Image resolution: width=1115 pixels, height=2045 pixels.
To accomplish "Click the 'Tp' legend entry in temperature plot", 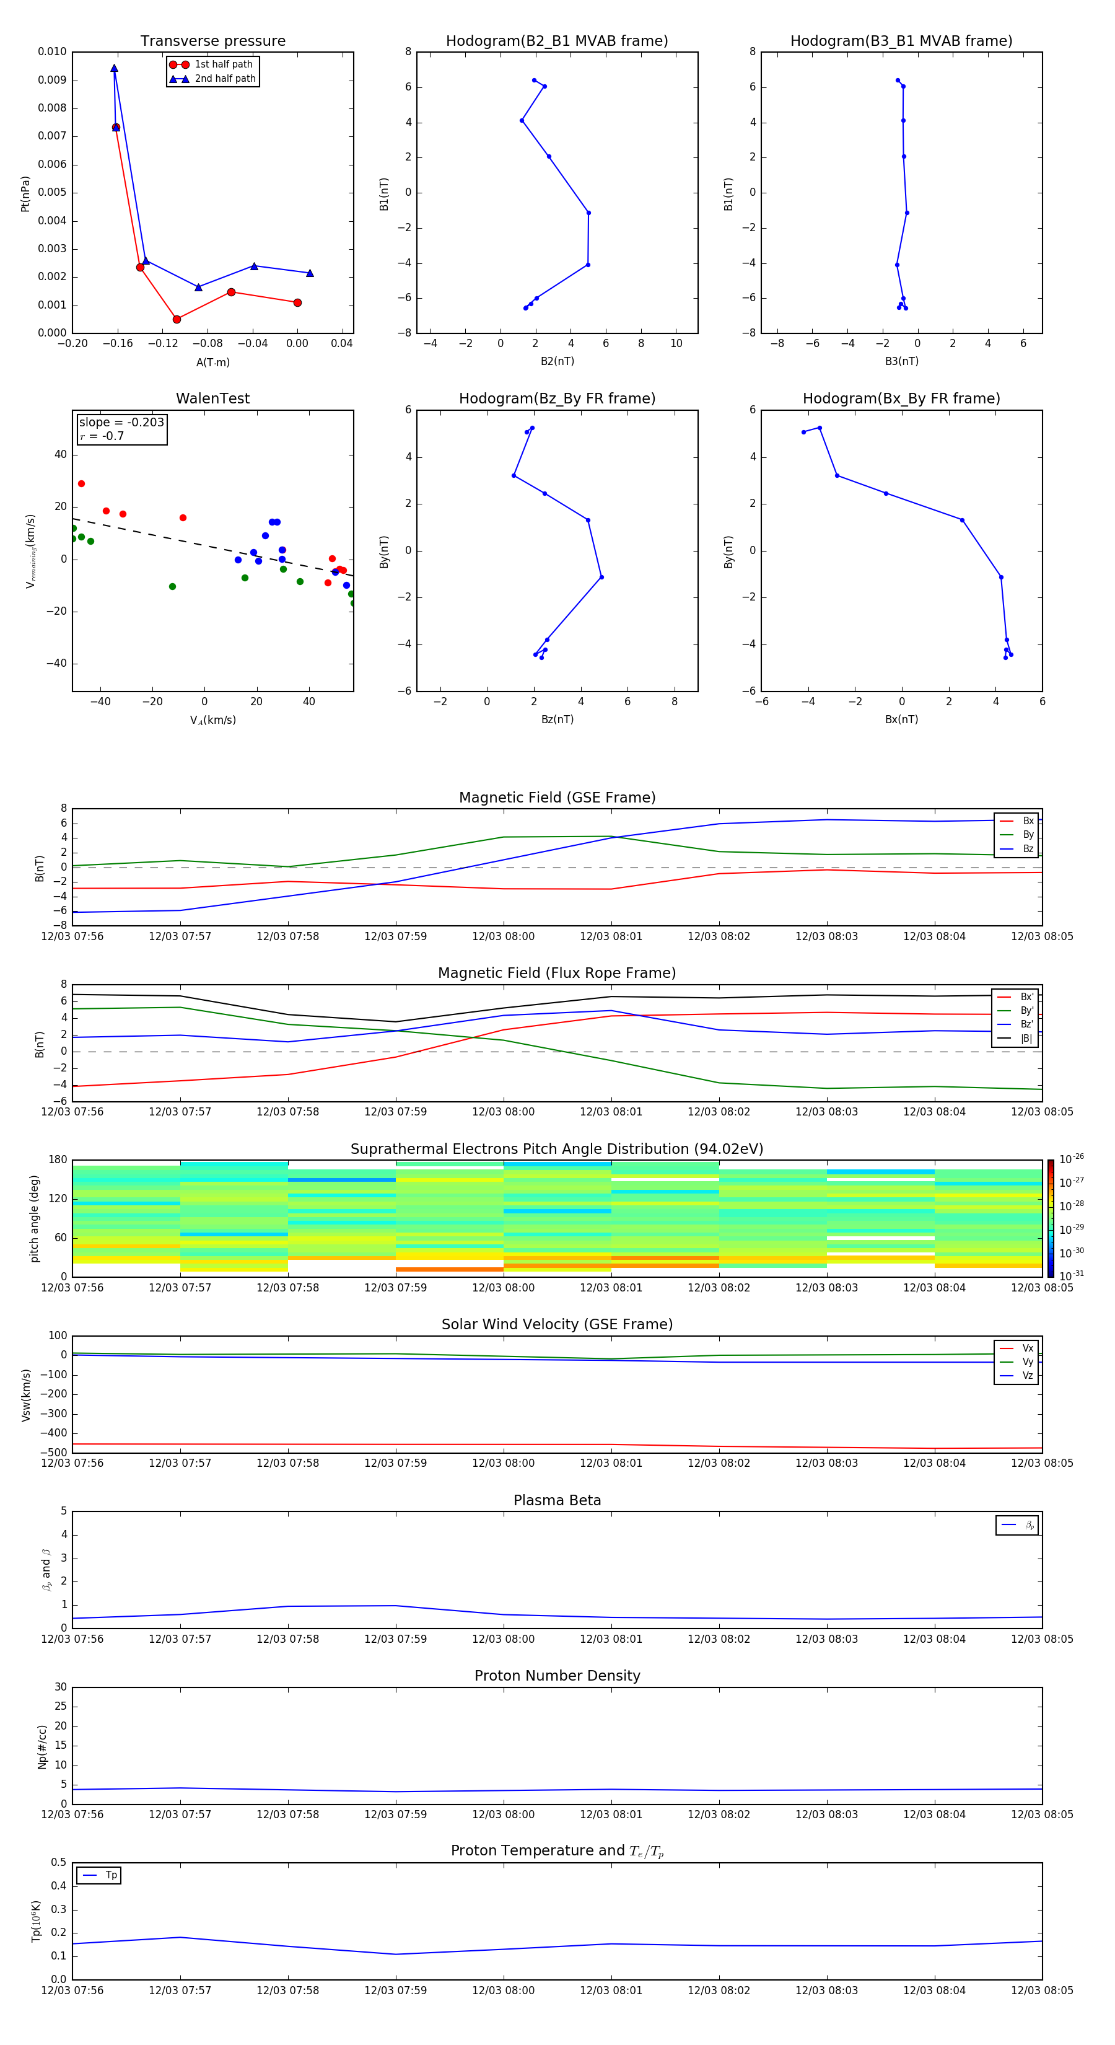I will click(x=99, y=1875).
